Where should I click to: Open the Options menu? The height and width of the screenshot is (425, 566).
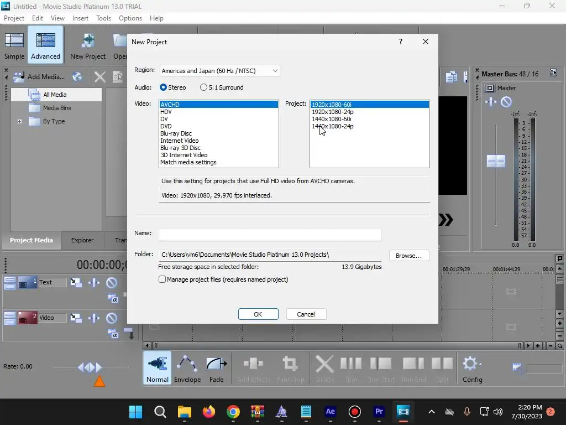pos(130,18)
